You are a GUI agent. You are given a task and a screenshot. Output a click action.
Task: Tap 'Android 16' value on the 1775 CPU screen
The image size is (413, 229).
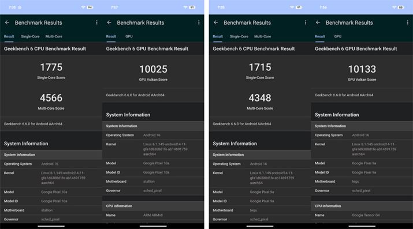pyautogui.click(x=50, y=164)
